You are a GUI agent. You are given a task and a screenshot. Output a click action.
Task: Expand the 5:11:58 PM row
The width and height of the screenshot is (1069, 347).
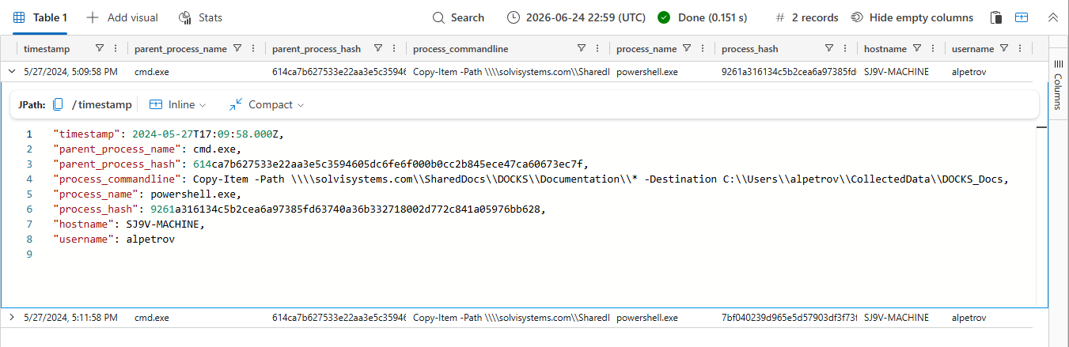[x=12, y=318]
